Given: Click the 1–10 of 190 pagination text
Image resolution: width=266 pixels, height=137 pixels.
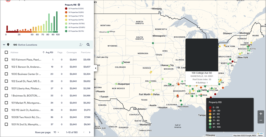Looking at the screenshot, I should tap(72, 132).
